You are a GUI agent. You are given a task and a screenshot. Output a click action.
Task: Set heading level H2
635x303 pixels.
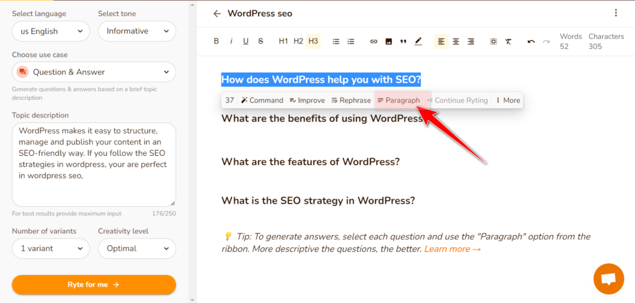(298, 42)
